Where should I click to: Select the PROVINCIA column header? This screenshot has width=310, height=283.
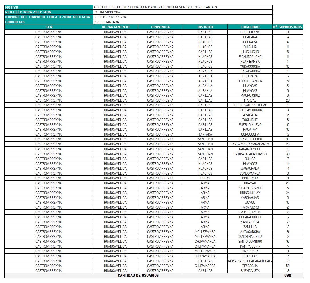[160, 27]
